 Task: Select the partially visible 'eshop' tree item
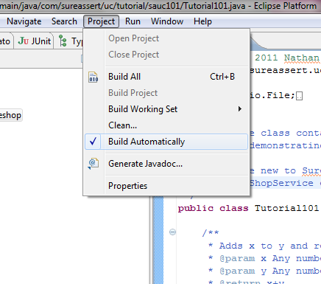click(x=10, y=115)
